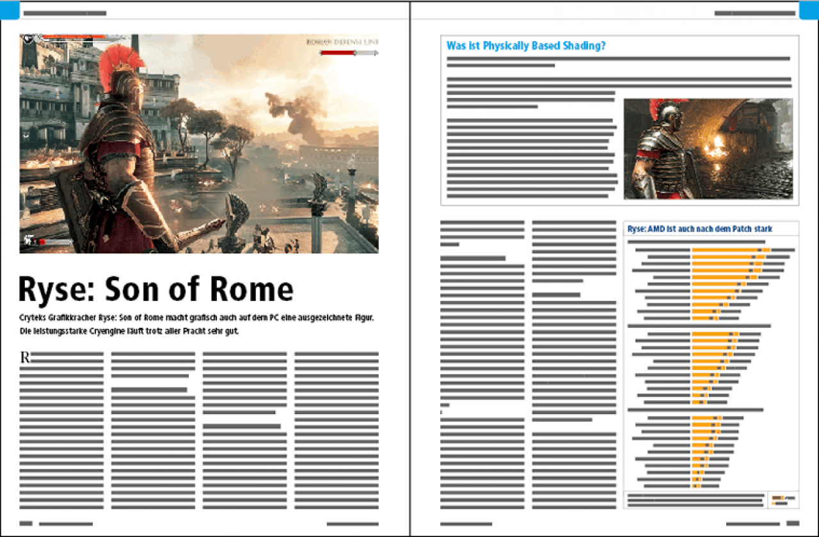Click the box title "Was ist Physically Based Shading?"
Image resolution: width=819 pixels, height=537 pixels.
point(526,45)
